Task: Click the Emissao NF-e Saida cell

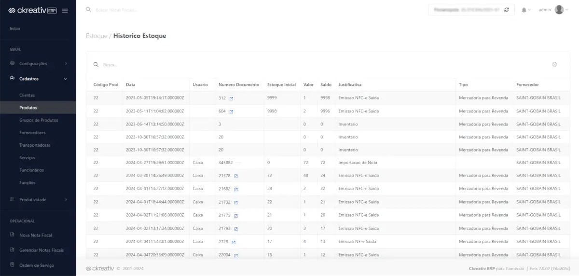Action: click(x=357, y=241)
